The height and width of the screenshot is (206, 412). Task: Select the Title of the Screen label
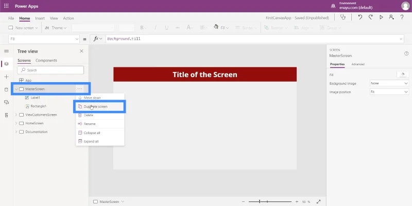[x=205, y=74]
